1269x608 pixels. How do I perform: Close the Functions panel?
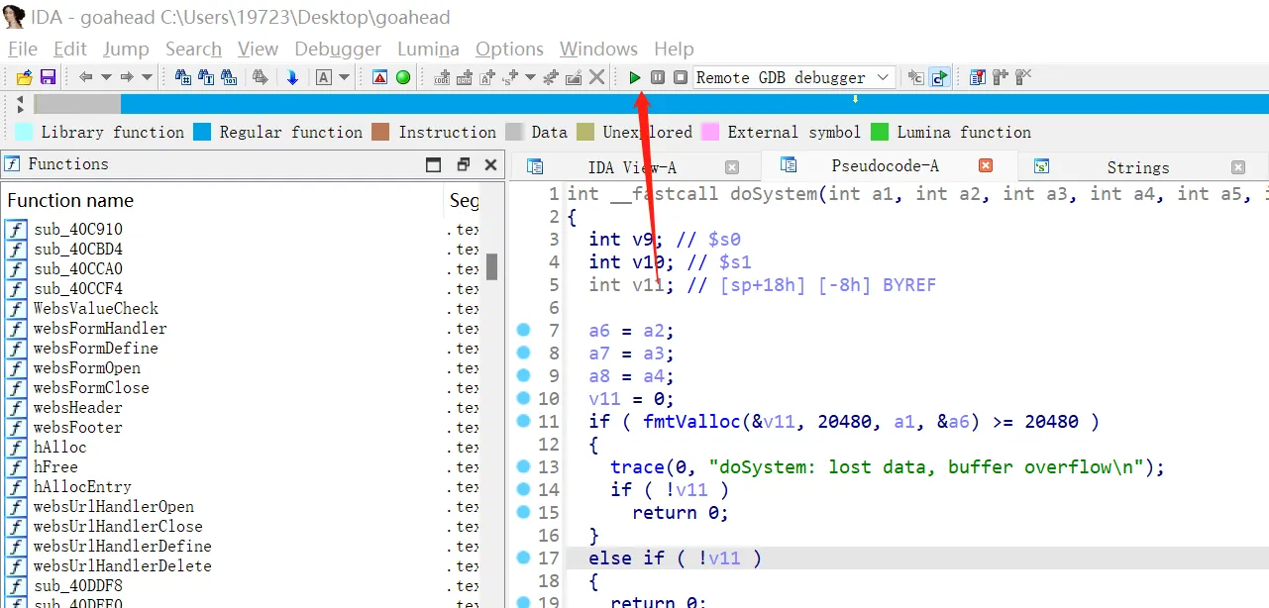click(490, 164)
